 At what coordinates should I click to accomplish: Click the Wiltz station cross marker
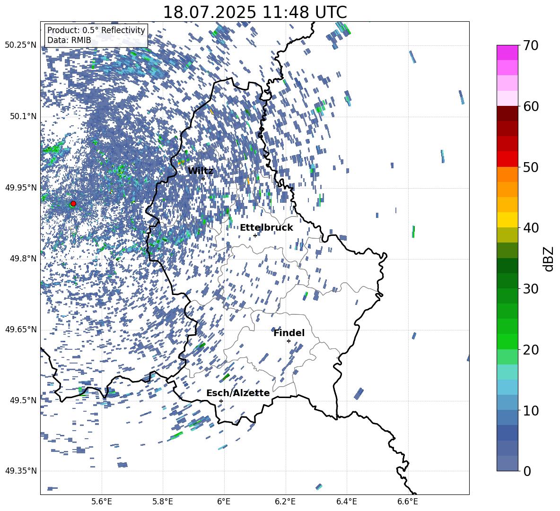(x=203, y=179)
